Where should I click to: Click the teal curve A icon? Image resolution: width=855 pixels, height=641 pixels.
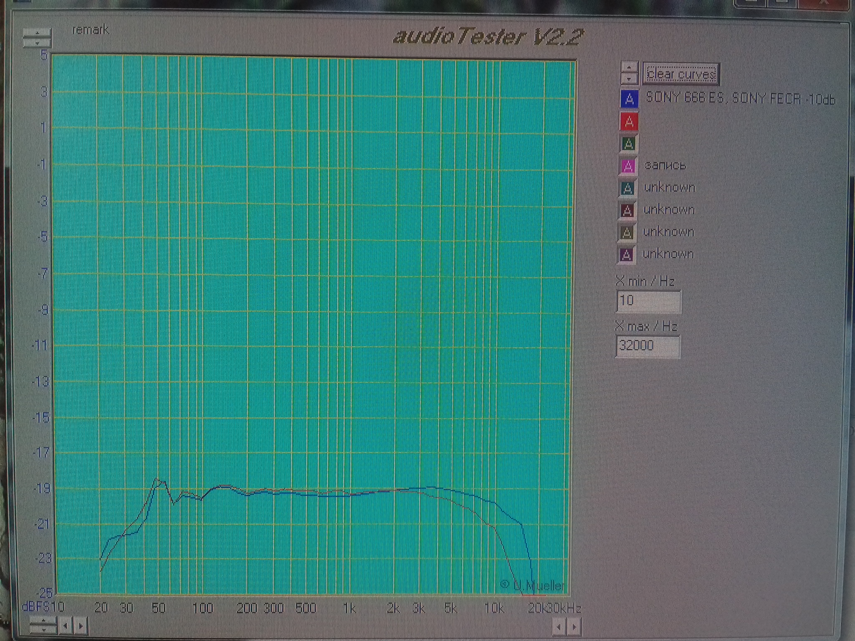click(x=627, y=188)
